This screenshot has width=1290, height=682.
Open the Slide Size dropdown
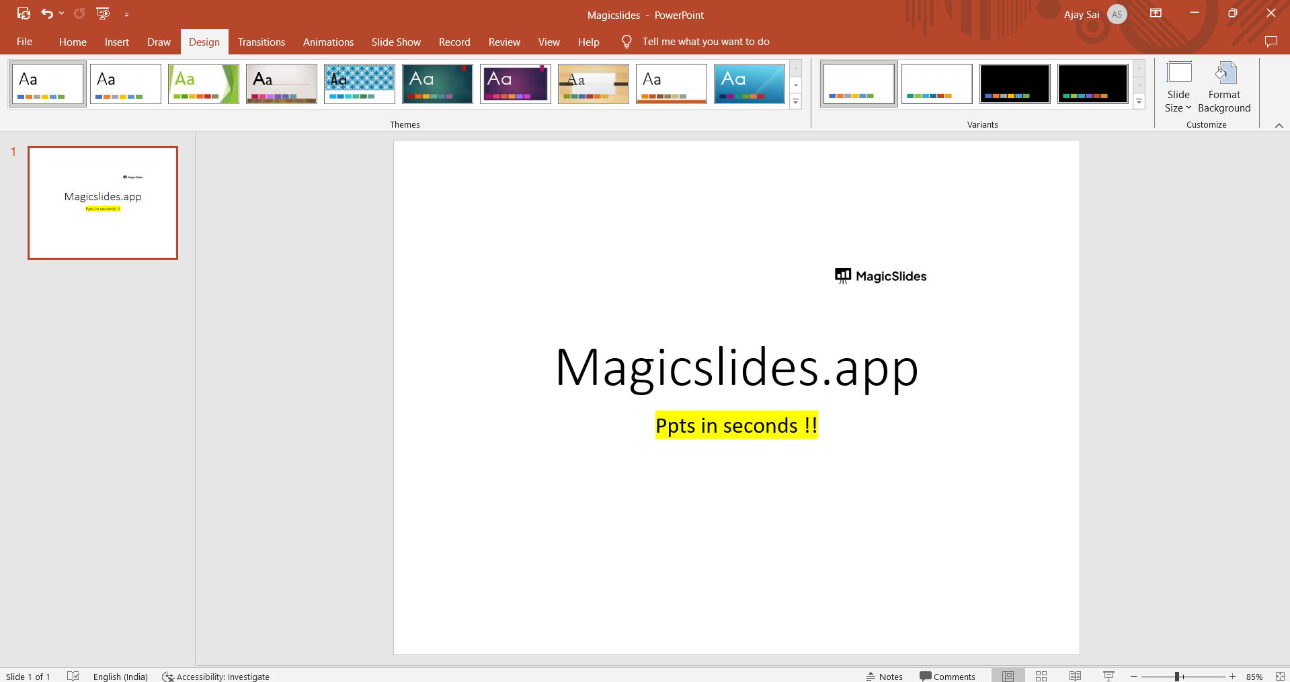[1178, 88]
